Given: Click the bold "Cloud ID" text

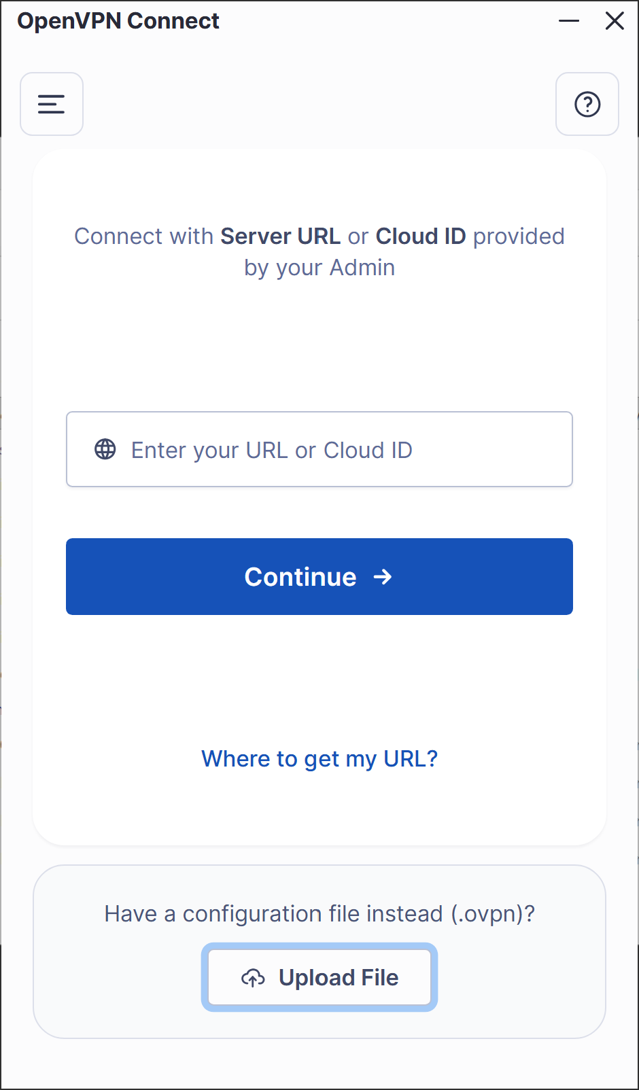Looking at the screenshot, I should 421,236.
